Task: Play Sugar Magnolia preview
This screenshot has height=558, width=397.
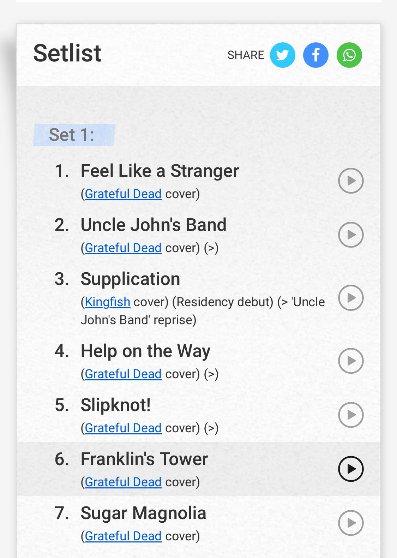Action: pos(351,523)
